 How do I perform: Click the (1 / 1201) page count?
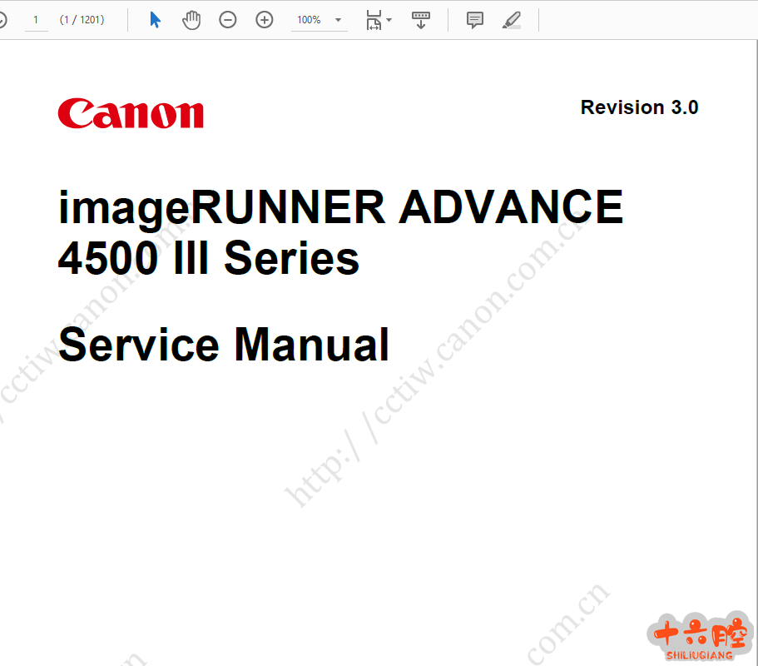(x=82, y=20)
